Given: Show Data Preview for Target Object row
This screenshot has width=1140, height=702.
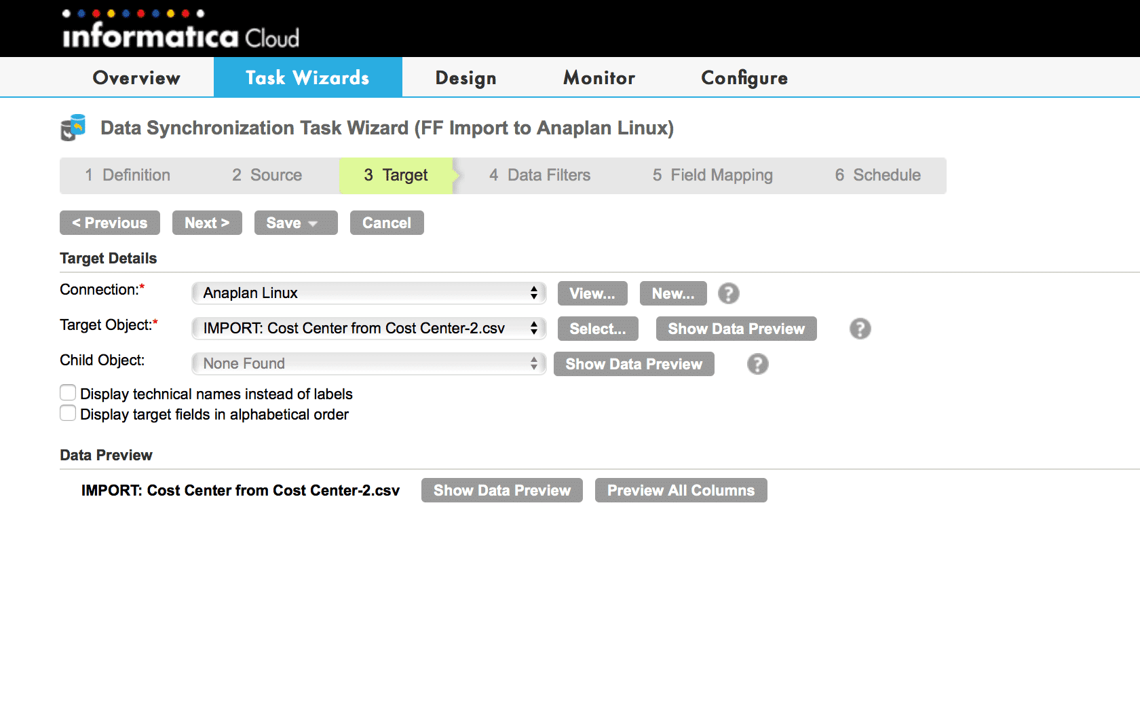Looking at the screenshot, I should pos(736,329).
